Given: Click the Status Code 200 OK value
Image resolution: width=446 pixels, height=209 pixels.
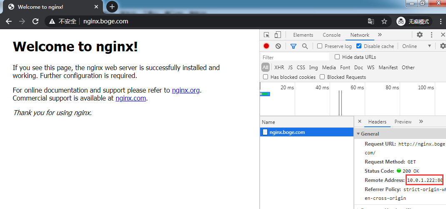Looking at the screenshot, I should [x=411, y=171].
